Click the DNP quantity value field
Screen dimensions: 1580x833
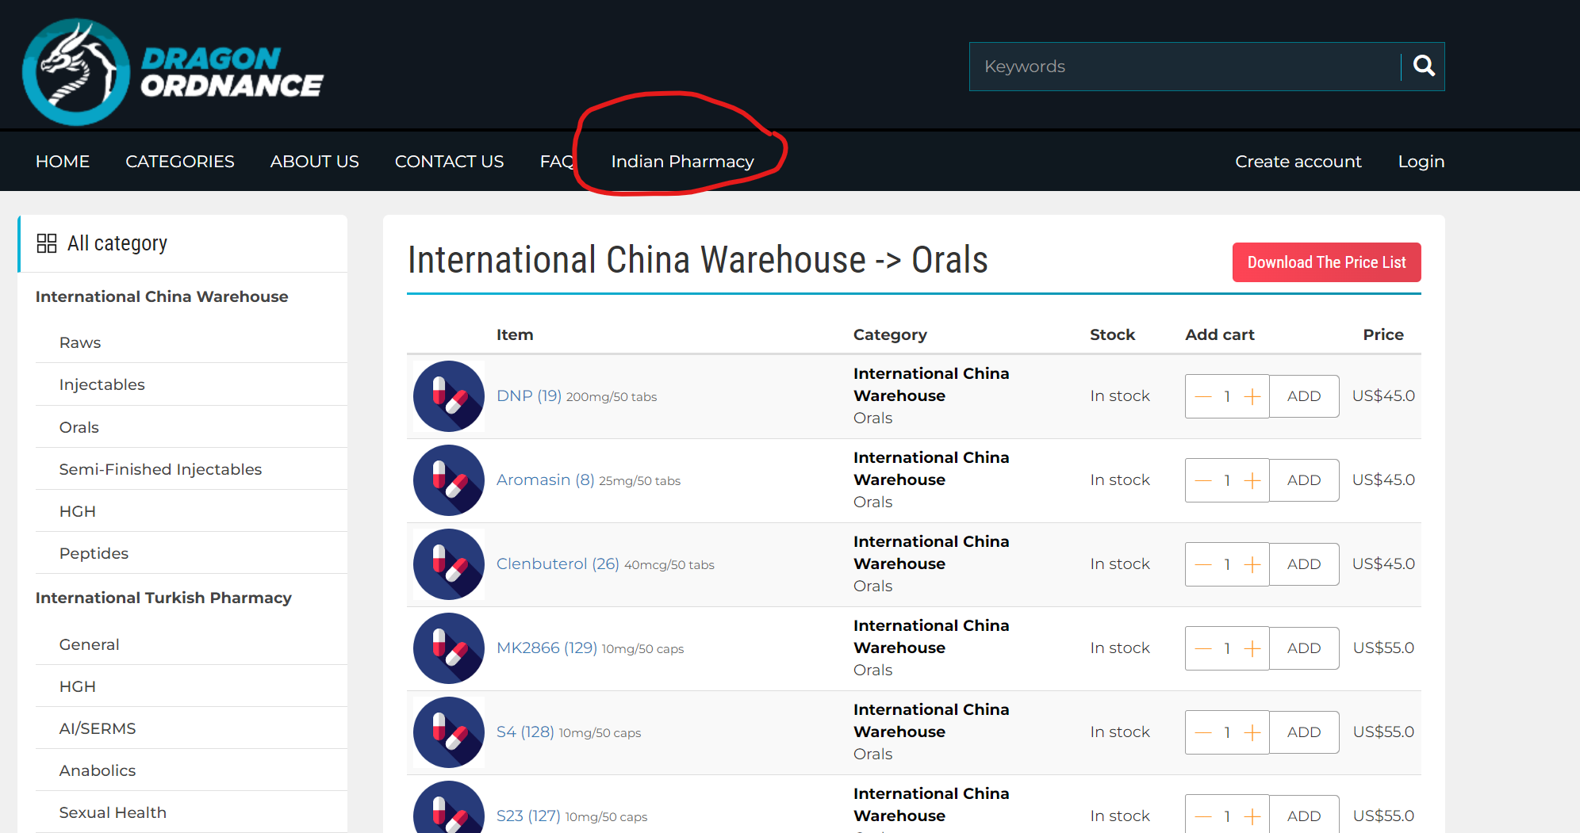coord(1227,396)
